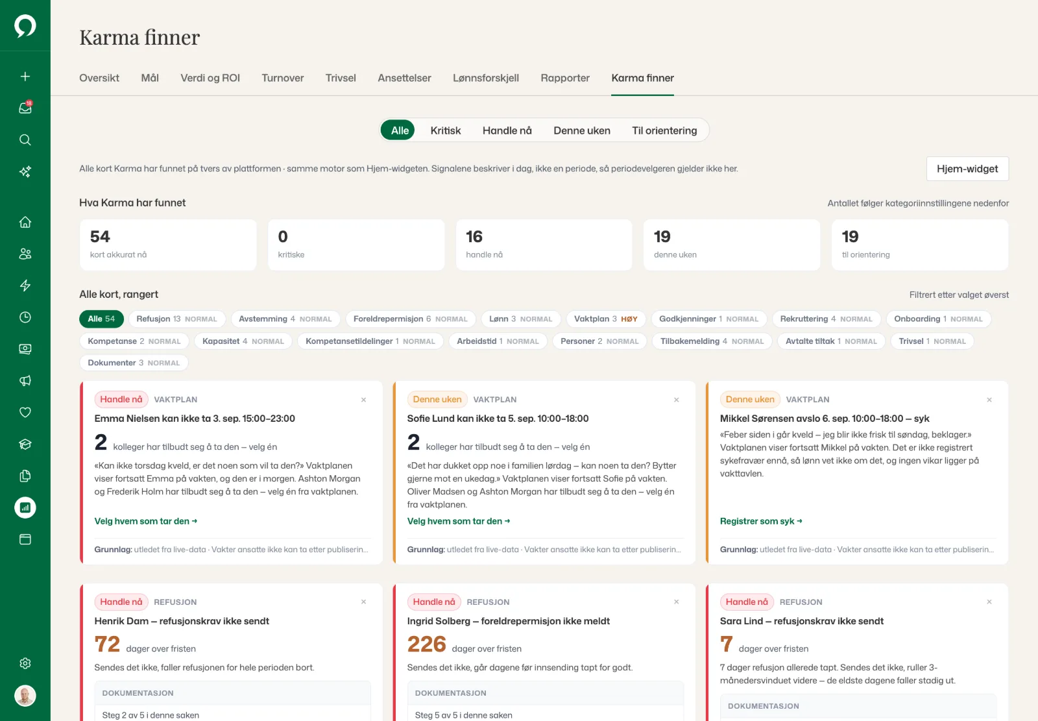Close the Sofie Lund vaktplan card
1038x721 pixels.
677,400
